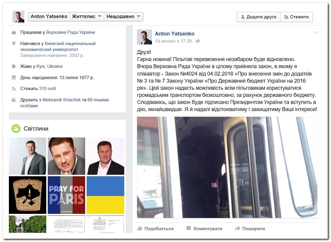
Task: Open the Aleksandr Kriachek friend link
Action: click(61, 100)
